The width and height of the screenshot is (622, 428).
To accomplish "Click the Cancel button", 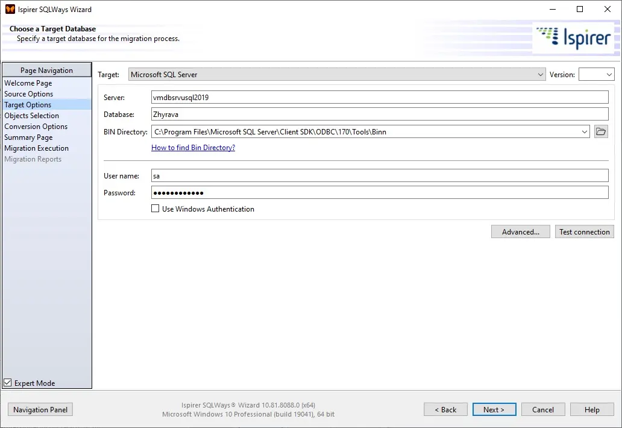I will click(543, 409).
